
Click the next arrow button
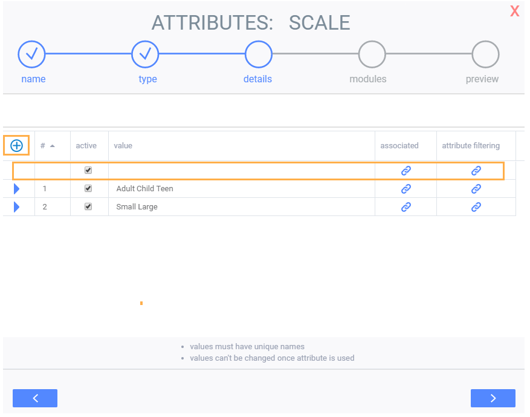(x=493, y=398)
